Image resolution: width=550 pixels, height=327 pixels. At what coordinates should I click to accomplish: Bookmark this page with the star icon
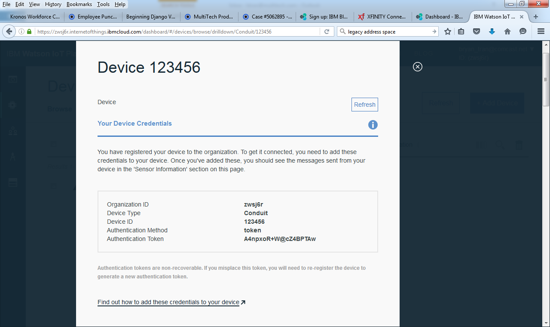tap(448, 31)
